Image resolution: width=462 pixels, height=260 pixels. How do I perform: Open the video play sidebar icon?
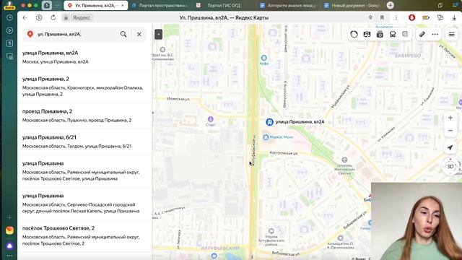[9, 30]
